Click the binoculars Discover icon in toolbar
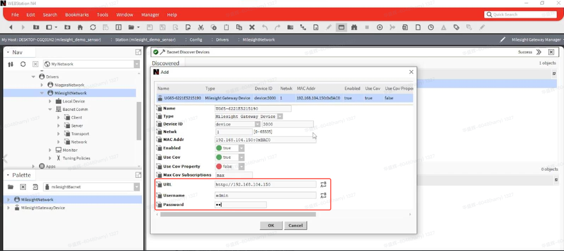 pos(354,27)
